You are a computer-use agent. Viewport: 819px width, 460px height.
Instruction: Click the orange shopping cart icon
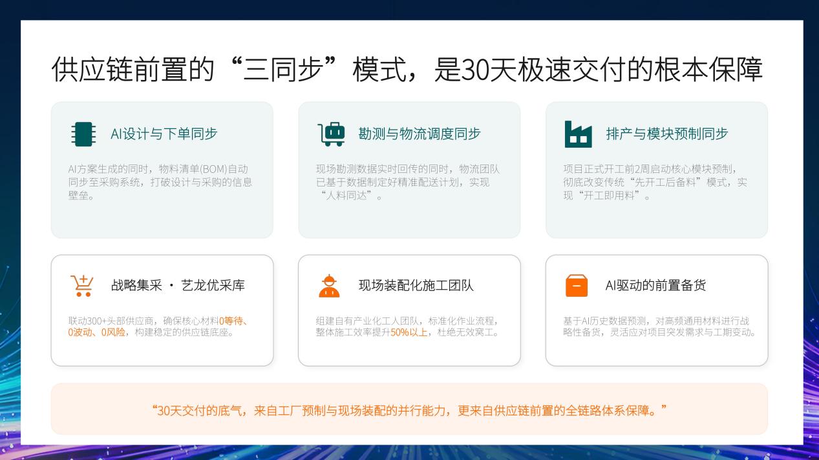(x=82, y=285)
